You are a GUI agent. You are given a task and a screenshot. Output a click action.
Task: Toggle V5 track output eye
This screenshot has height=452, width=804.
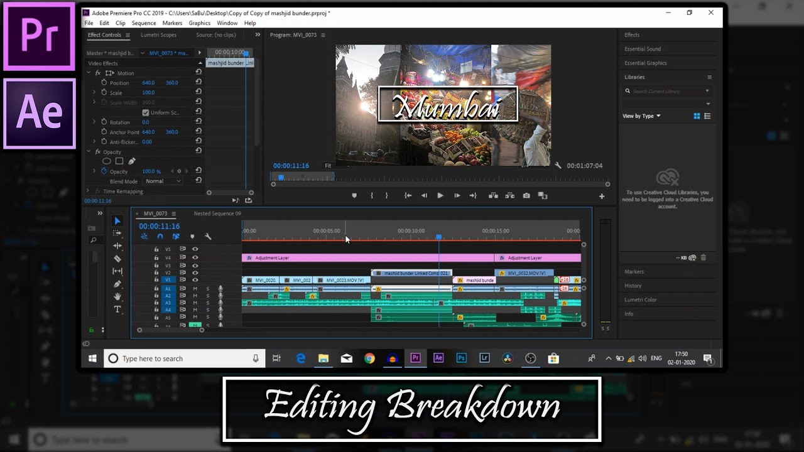(195, 249)
